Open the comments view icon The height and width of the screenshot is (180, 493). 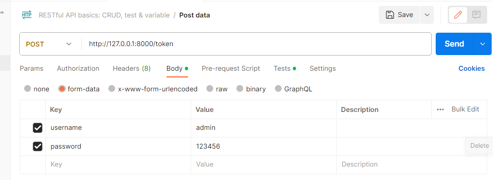(x=476, y=15)
